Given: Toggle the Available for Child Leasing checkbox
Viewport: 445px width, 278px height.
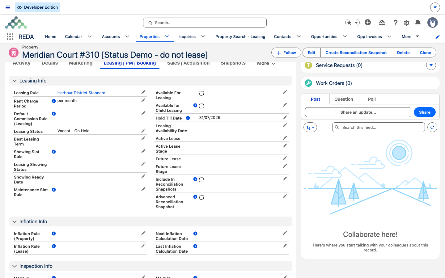Looking at the screenshot, I should [x=201, y=106].
